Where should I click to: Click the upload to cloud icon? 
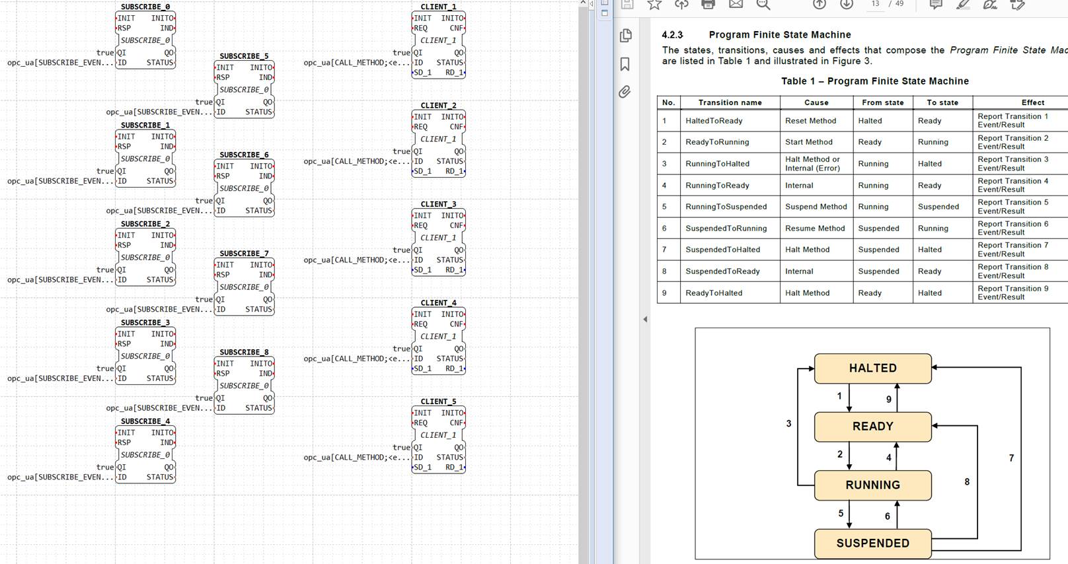681,5
